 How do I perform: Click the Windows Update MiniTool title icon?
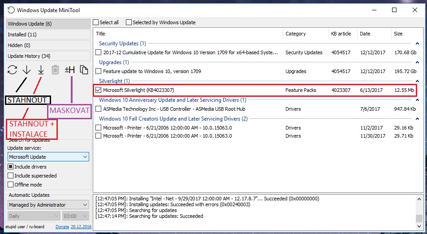pyautogui.click(x=11, y=10)
